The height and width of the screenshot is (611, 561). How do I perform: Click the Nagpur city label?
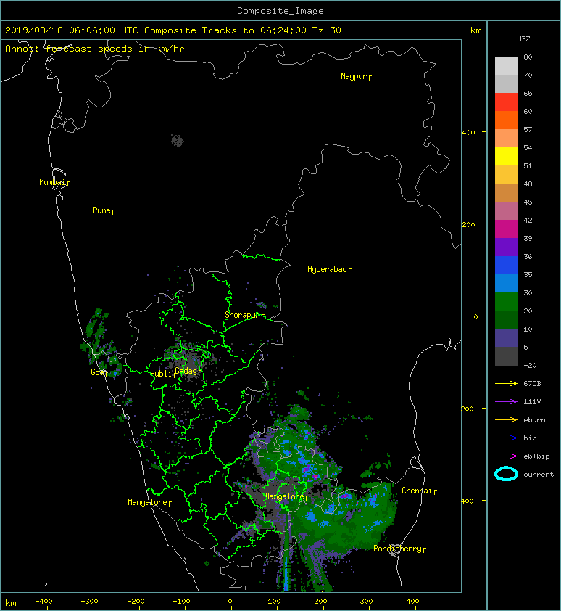(x=354, y=76)
